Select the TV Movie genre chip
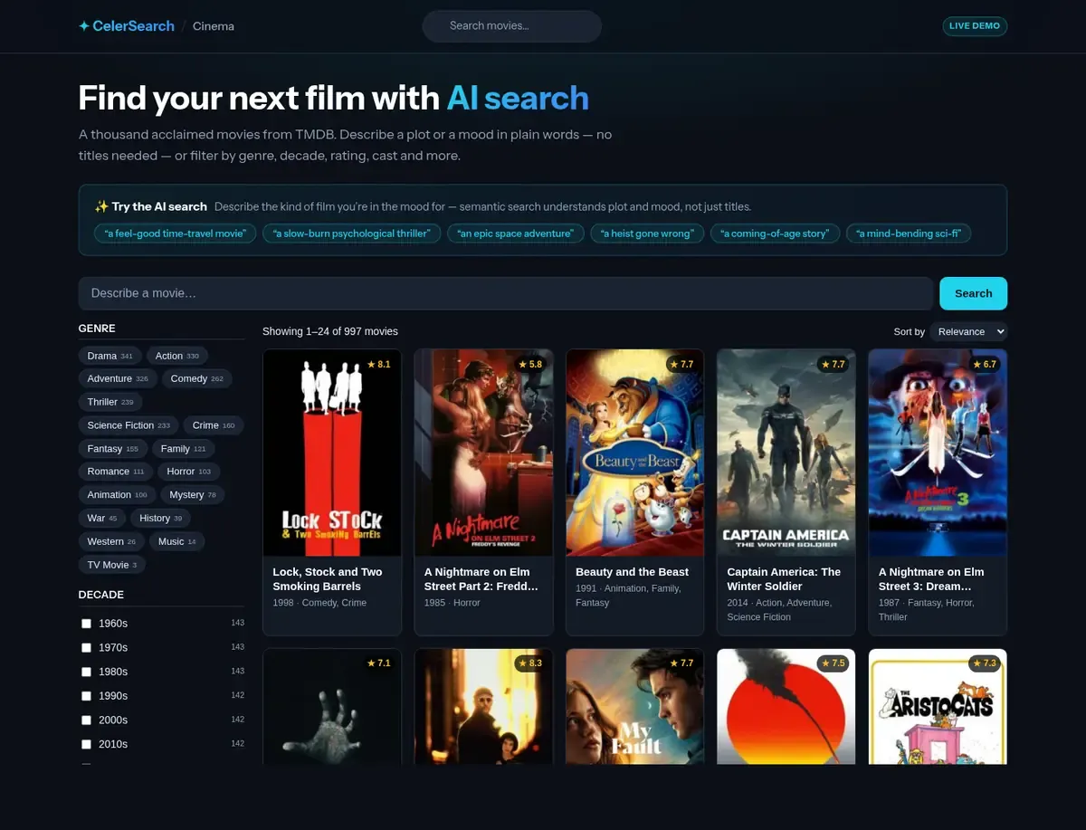This screenshot has height=830, width=1086. tap(112, 565)
